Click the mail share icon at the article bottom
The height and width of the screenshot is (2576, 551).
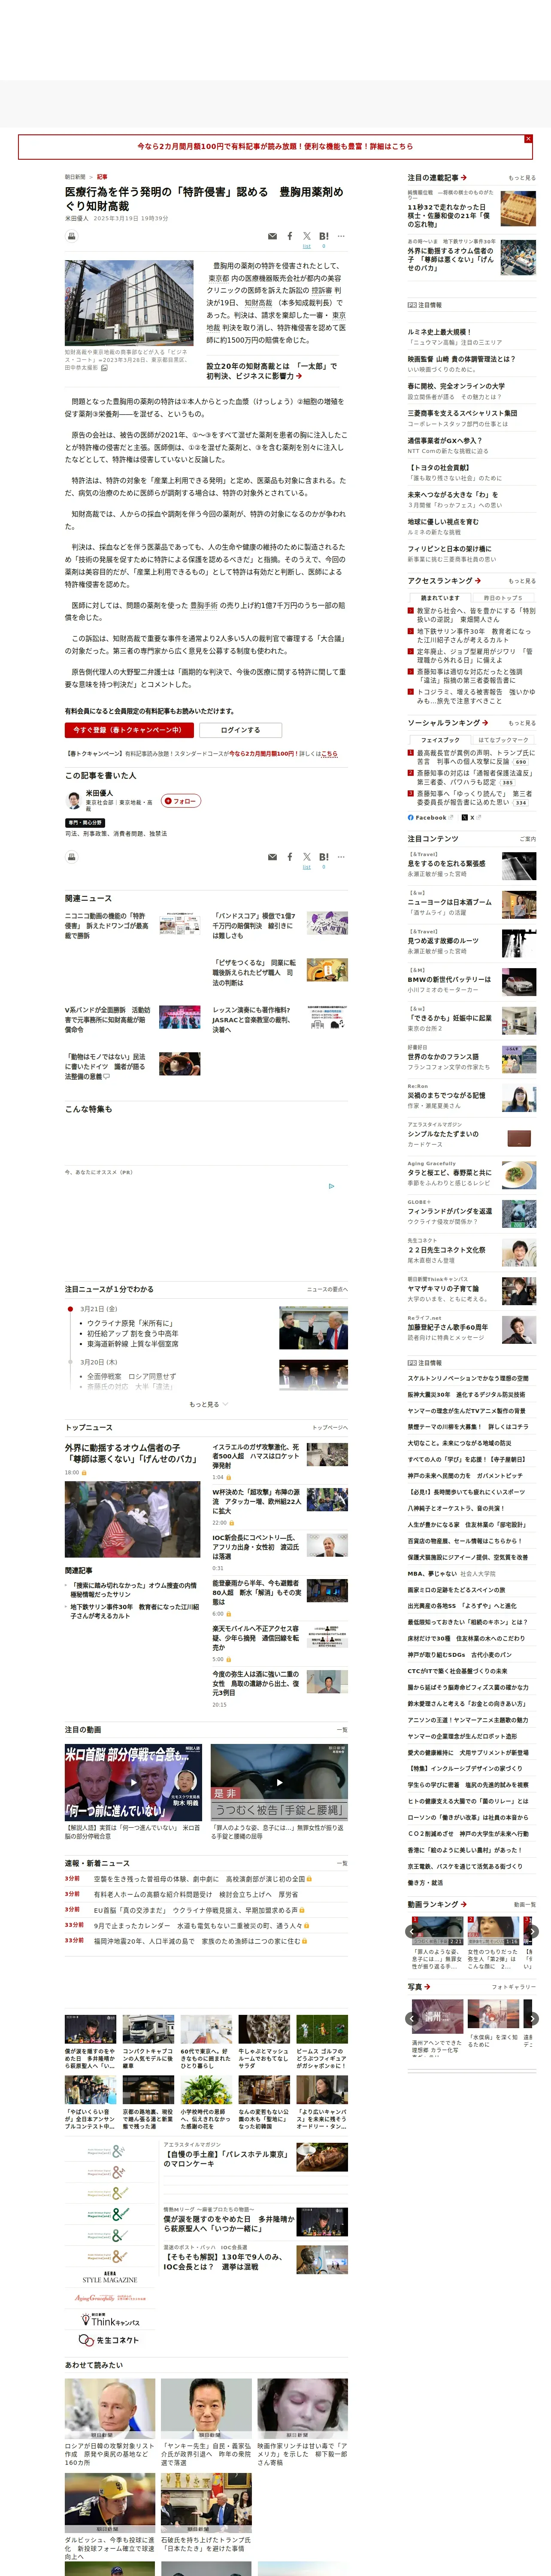pos(272,857)
